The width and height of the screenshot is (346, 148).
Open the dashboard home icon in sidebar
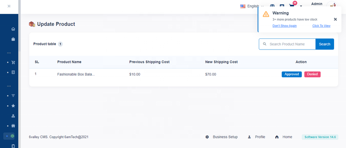tap(13, 29)
